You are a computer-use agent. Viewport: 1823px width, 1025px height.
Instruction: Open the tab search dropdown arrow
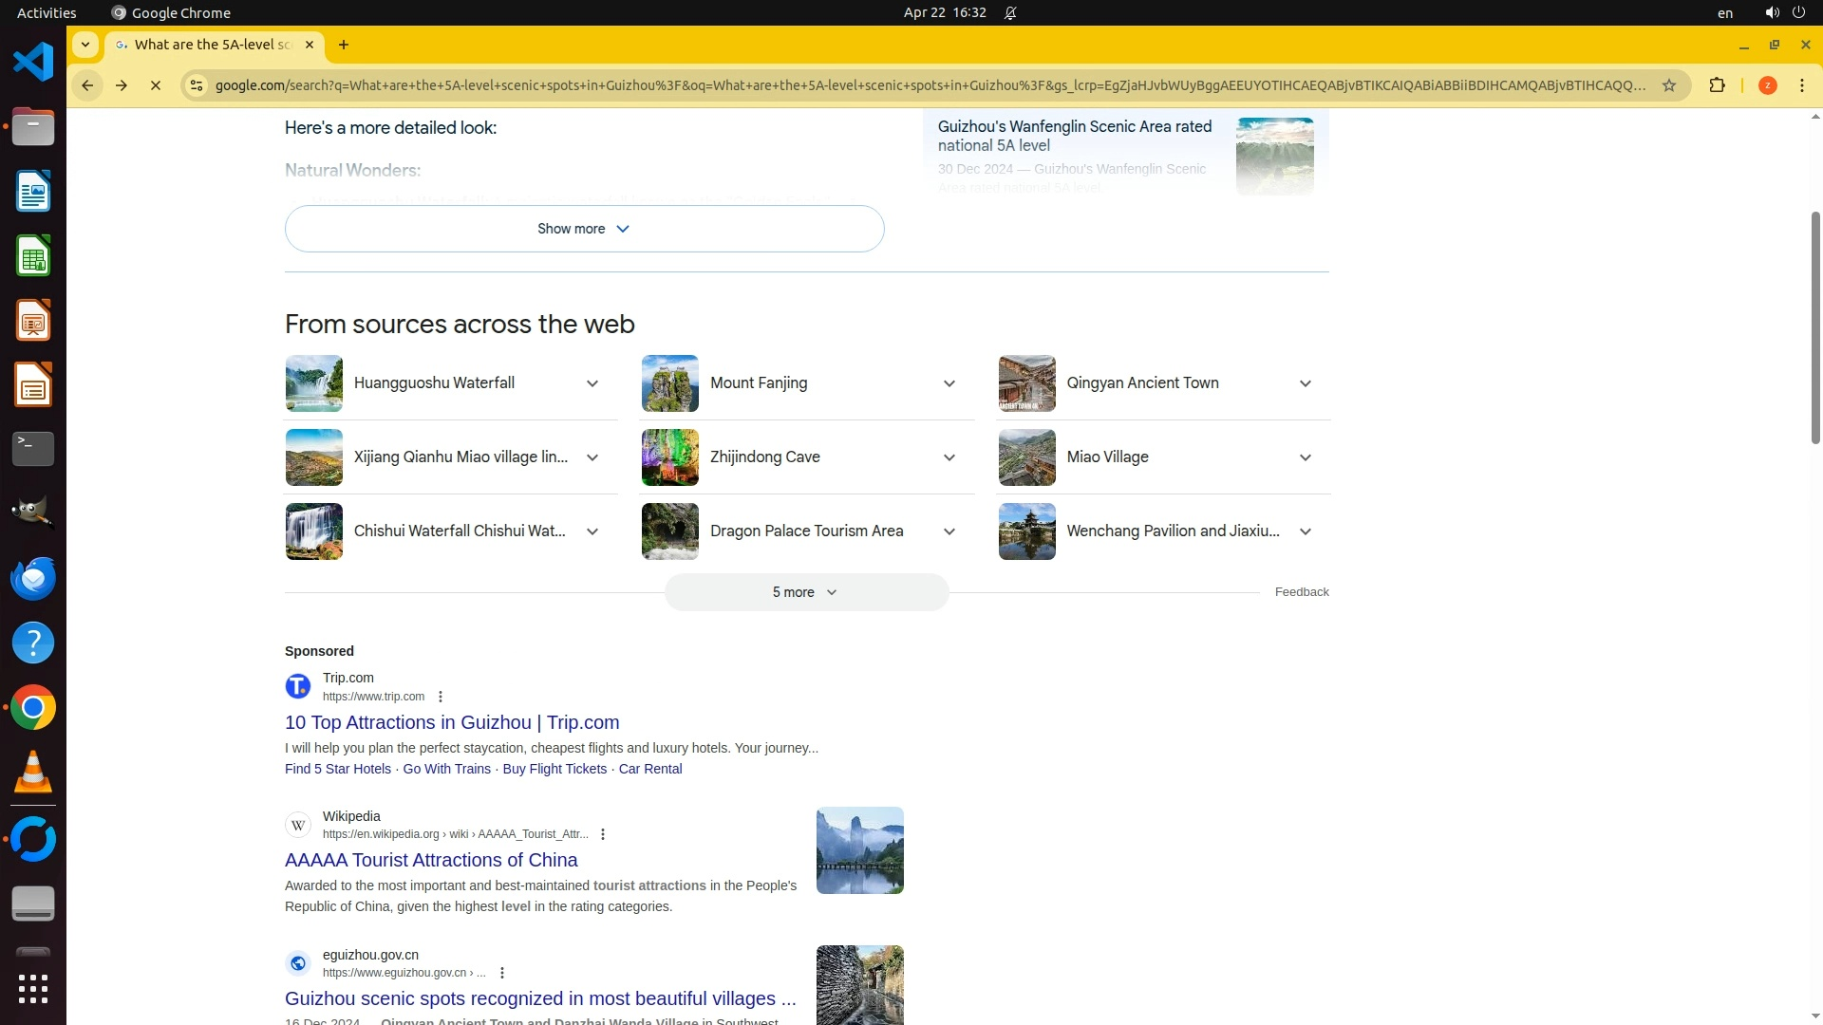click(x=85, y=45)
